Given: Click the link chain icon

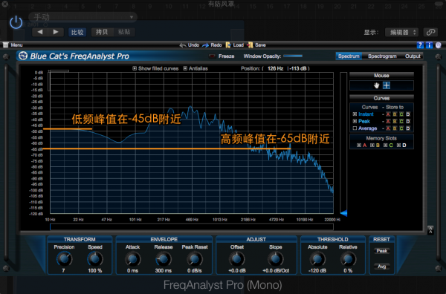Looking at the screenshot, I should 430,32.
